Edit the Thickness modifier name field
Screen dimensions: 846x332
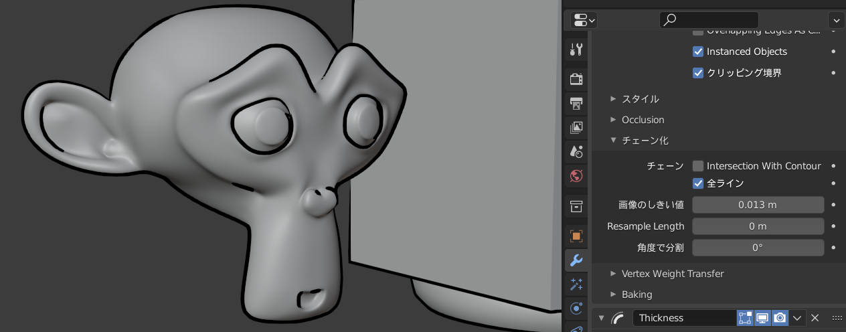[685, 318]
